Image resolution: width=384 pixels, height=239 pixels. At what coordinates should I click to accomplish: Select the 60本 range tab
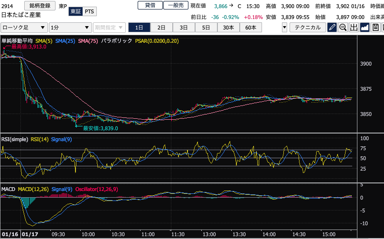(x=250, y=28)
